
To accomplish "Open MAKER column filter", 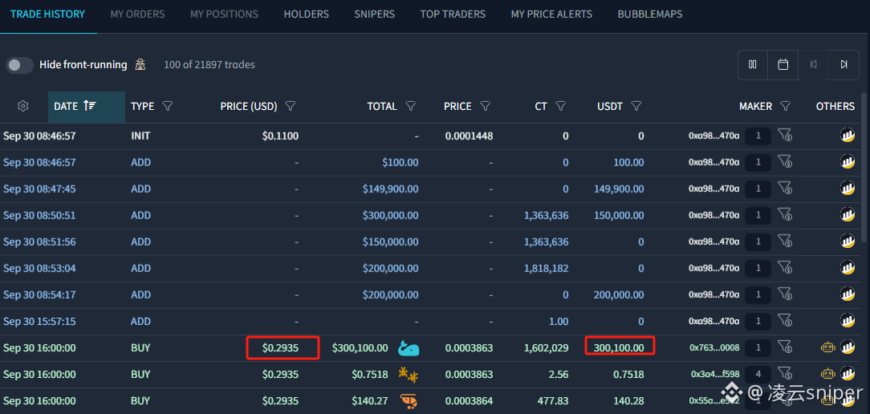I will tap(785, 106).
